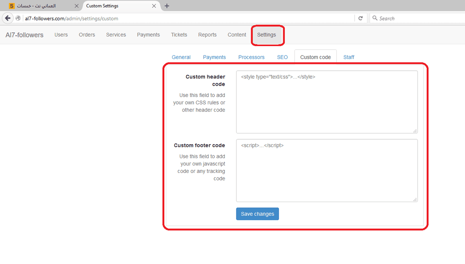Click the resize grip of footer code textarea
Screen dimensions: 465x264
(415, 200)
